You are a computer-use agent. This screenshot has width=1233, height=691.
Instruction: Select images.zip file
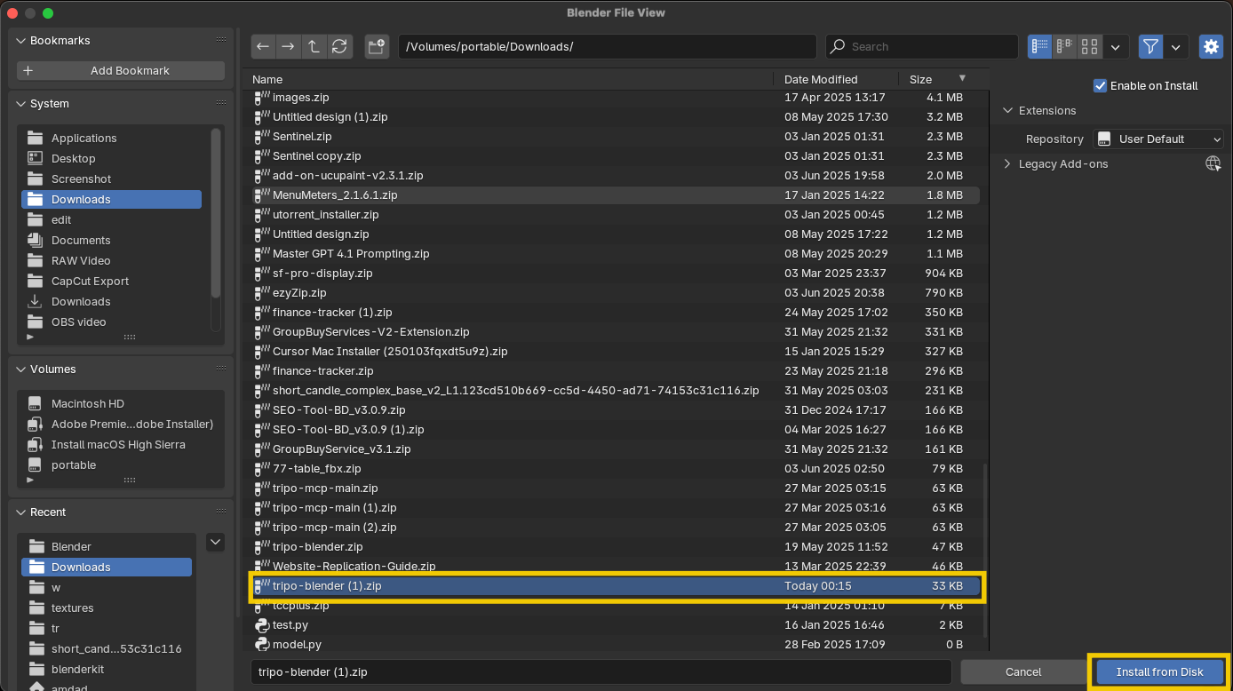(x=615, y=97)
